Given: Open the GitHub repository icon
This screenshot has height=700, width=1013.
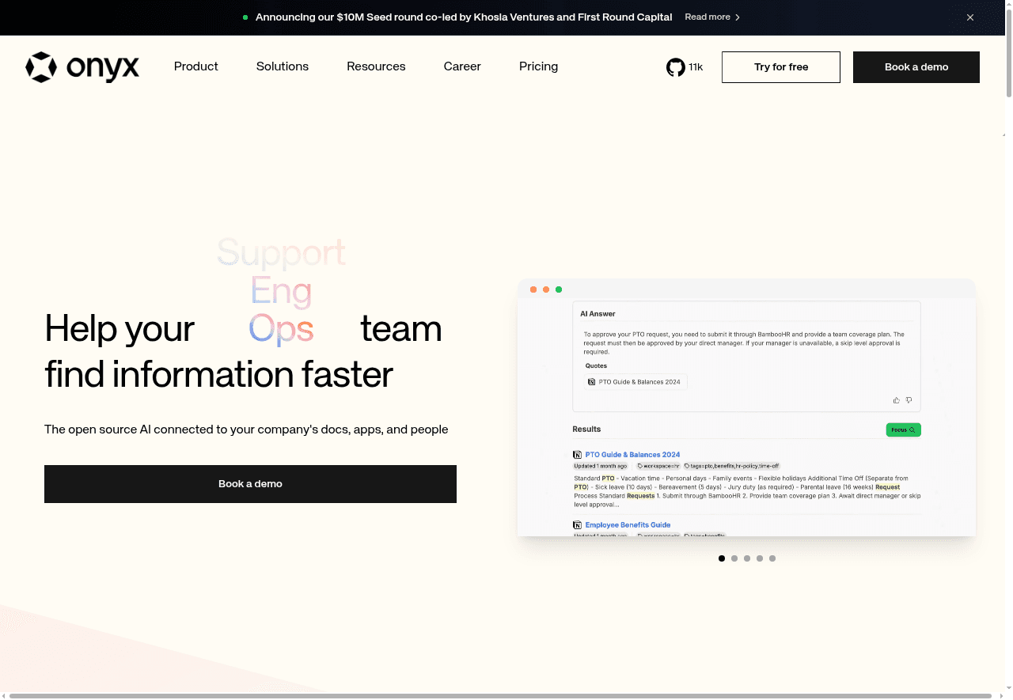Looking at the screenshot, I should click(675, 67).
